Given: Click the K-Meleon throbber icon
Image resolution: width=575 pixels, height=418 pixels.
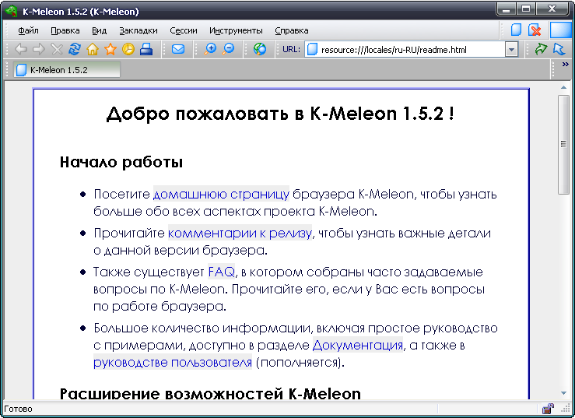Looking at the screenshot, I should point(561,30).
